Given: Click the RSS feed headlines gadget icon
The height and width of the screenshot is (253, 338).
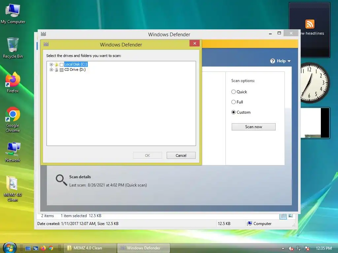Looking at the screenshot, I should (310, 24).
